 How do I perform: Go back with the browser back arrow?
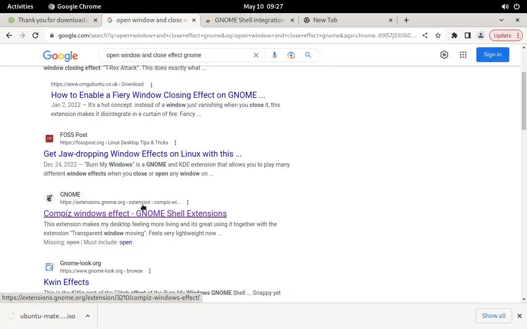[9, 35]
